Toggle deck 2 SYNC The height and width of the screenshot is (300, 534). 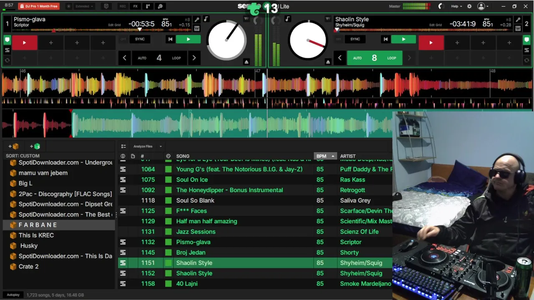355,39
